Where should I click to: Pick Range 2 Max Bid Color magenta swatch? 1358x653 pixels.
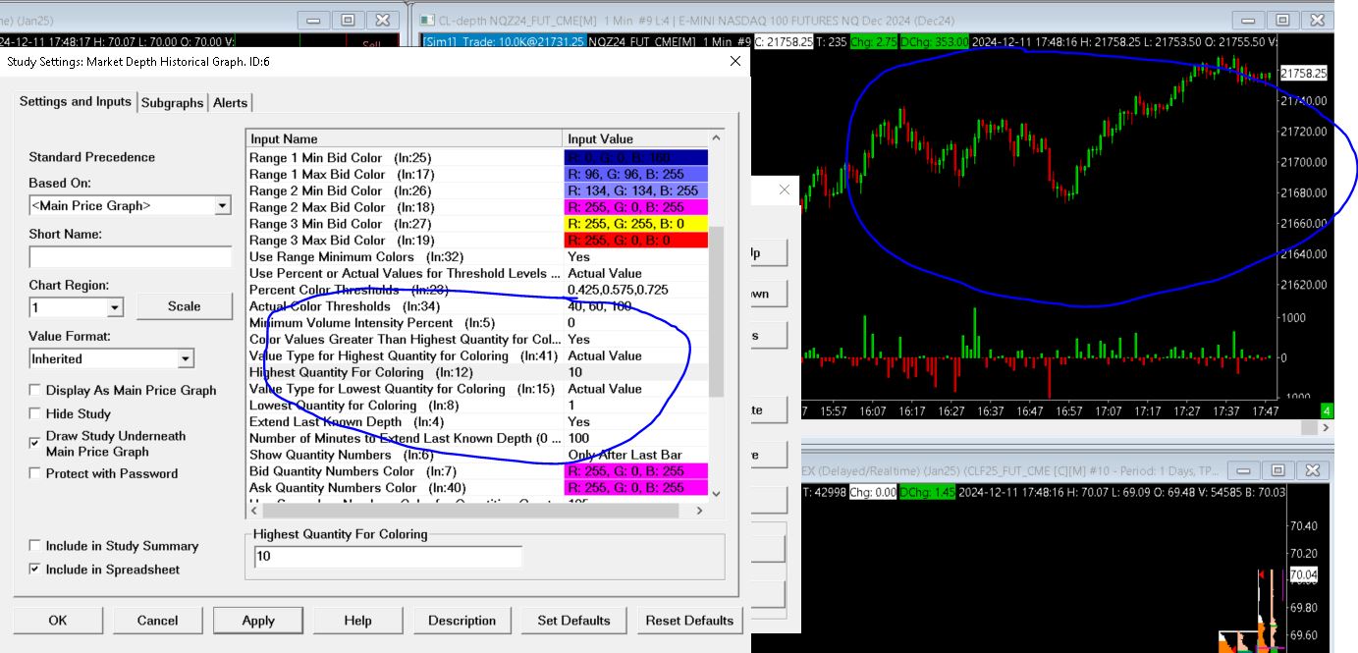coord(636,207)
